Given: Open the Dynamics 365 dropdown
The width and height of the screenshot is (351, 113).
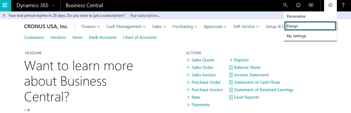Looking at the screenshot, I should pos(35,5).
